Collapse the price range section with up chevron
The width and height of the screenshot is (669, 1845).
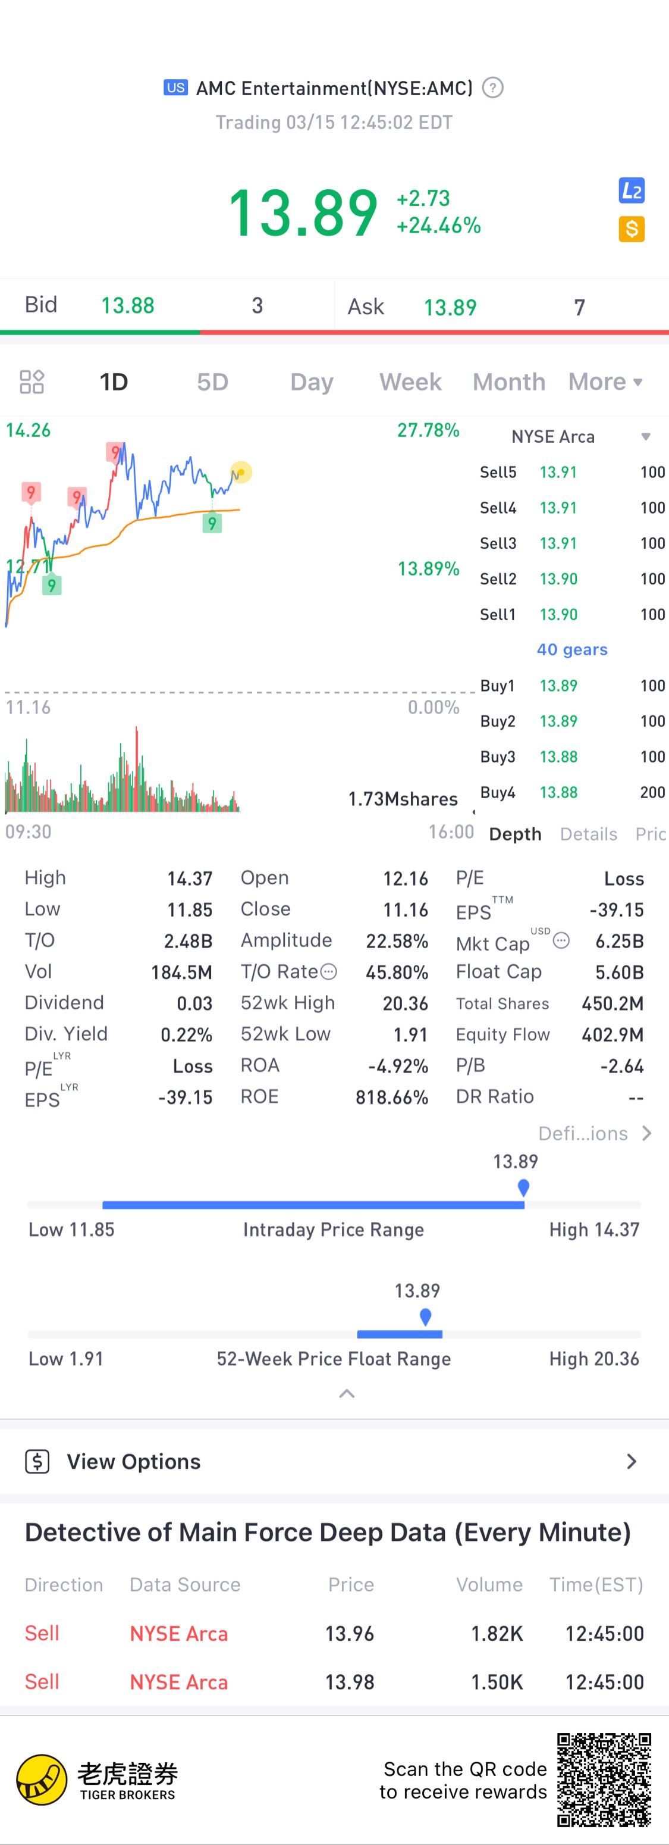pos(347,1393)
